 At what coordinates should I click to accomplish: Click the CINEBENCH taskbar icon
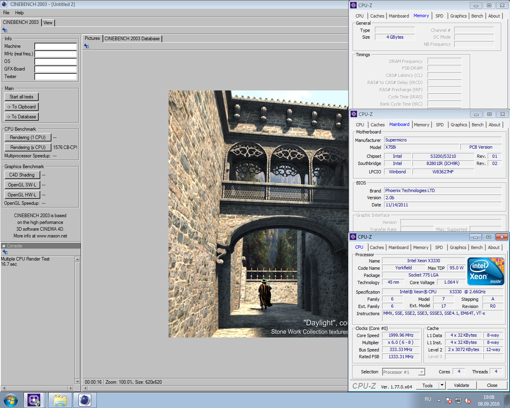85,400
